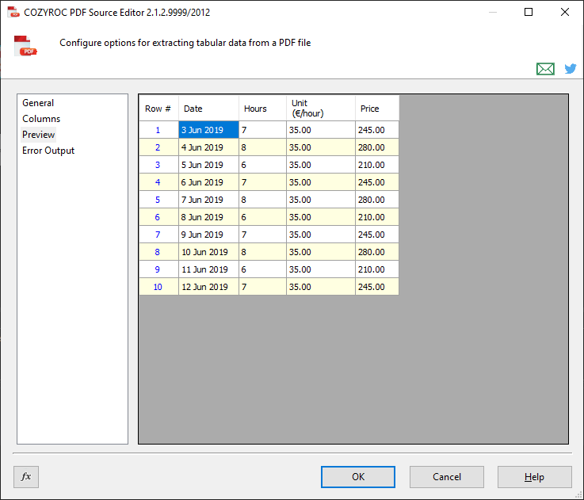Image resolution: width=584 pixels, height=500 pixels.
Task: Switch to the Columns page
Action: pyautogui.click(x=41, y=119)
